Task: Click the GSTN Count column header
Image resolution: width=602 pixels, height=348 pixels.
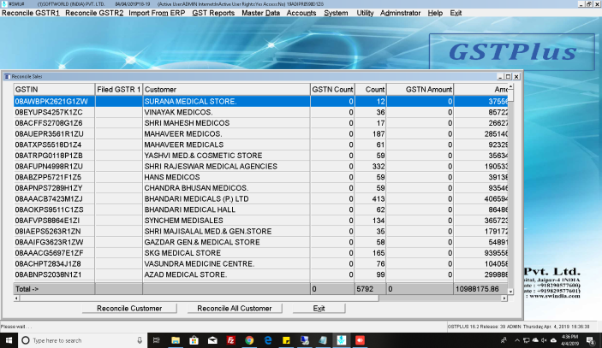Action: 332,89
